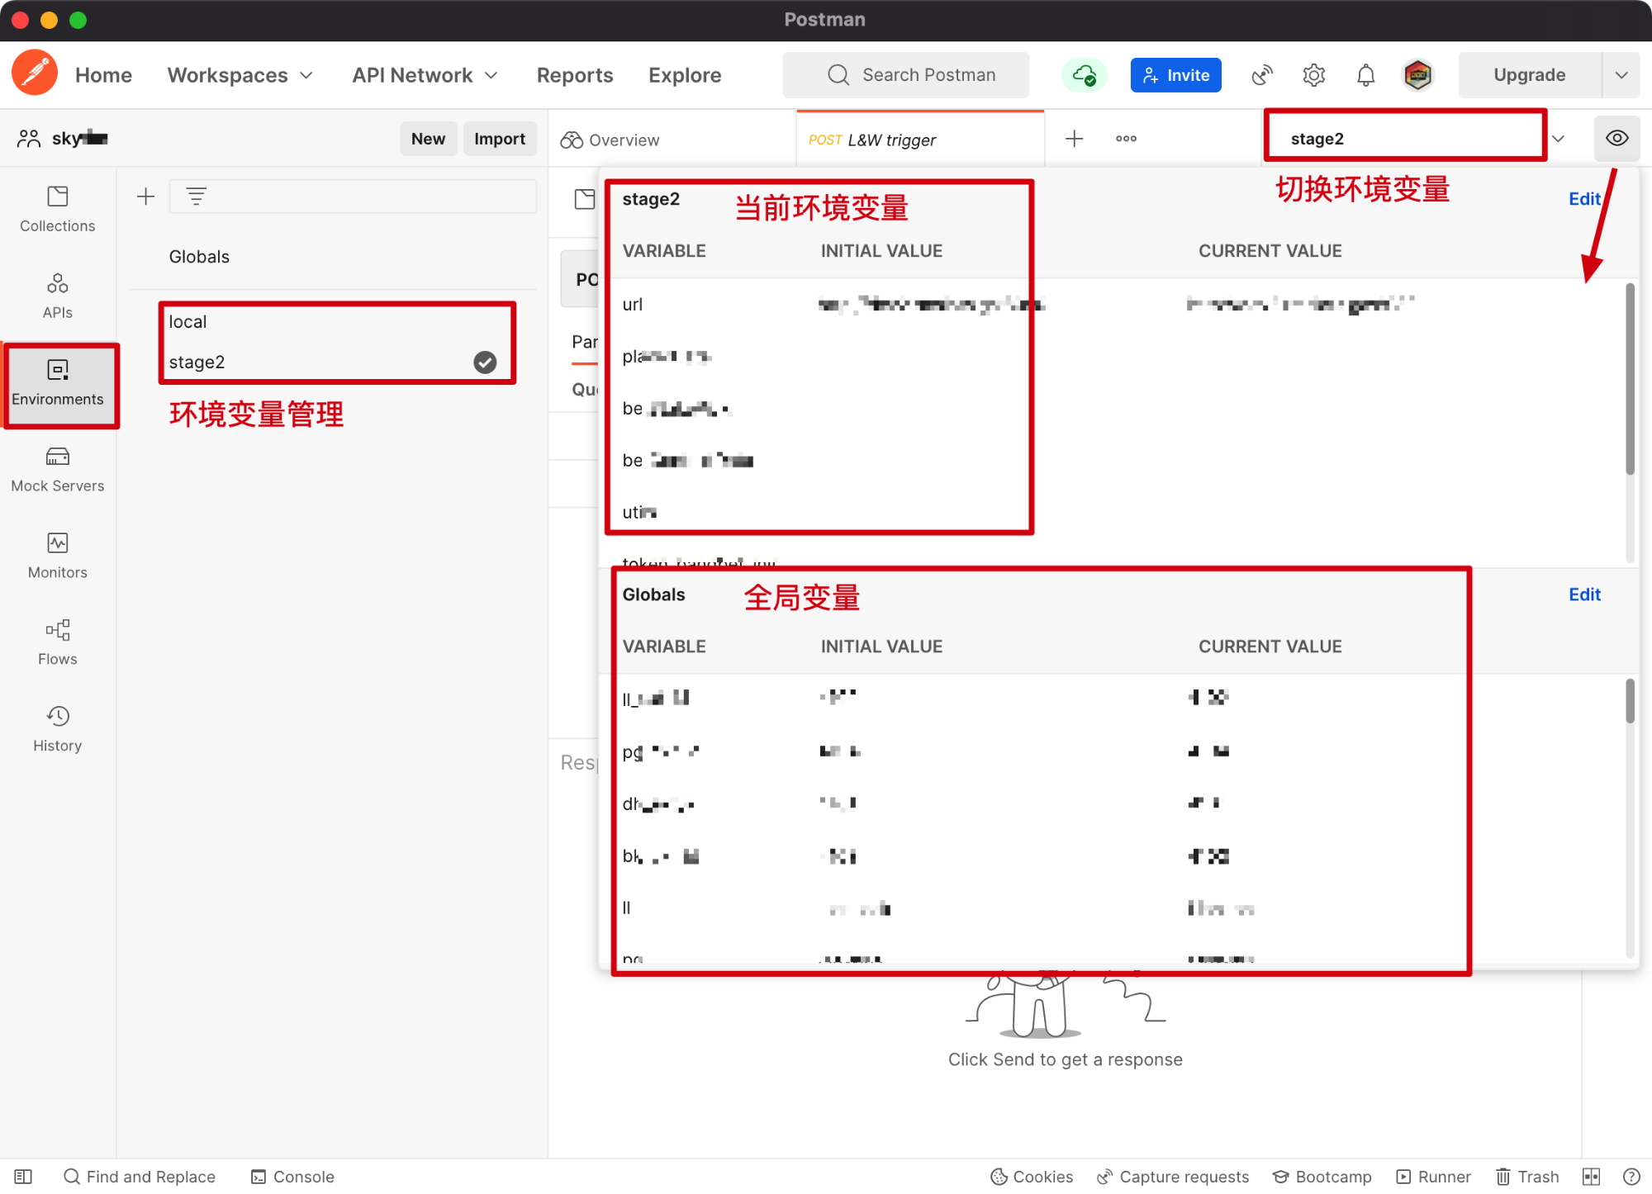The height and width of the screenshot is (1194, 1652).
Task: Click the Invite button
Action: tap(1175, 75)
